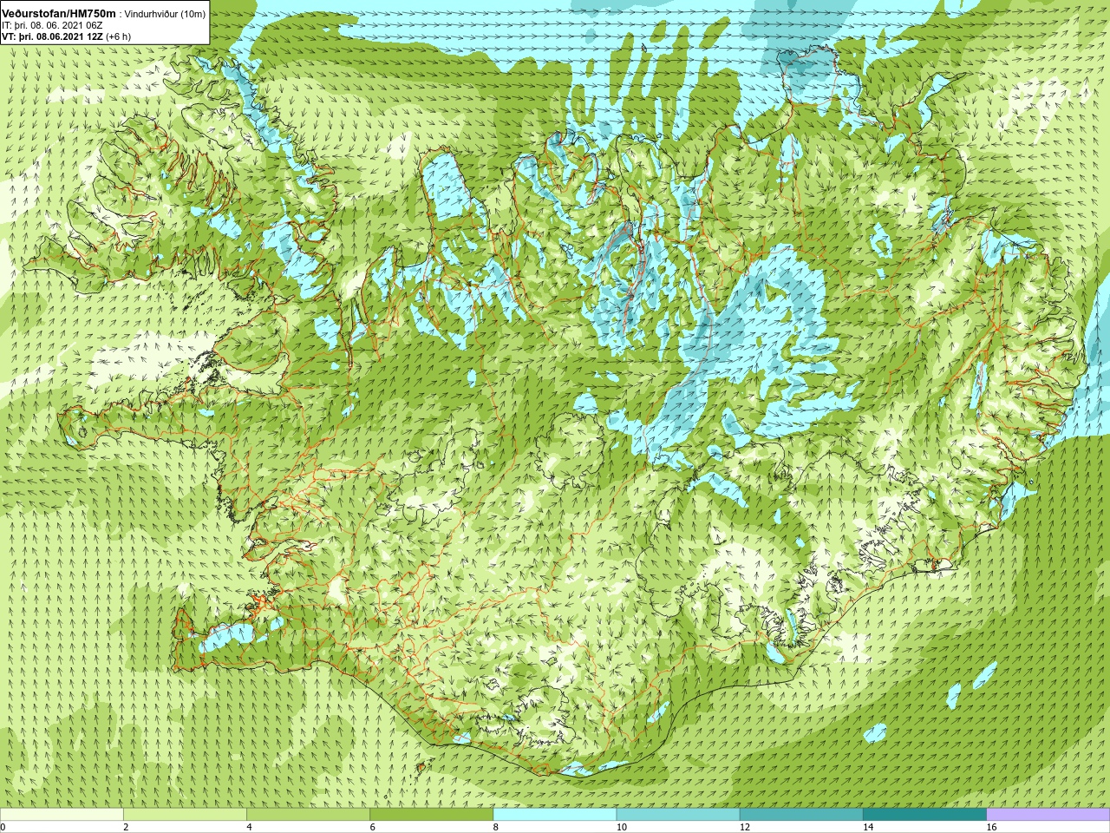The height and width of the screenshot is (833, 1110).
Task: Click the legend value 2
Action: point(126,827)
